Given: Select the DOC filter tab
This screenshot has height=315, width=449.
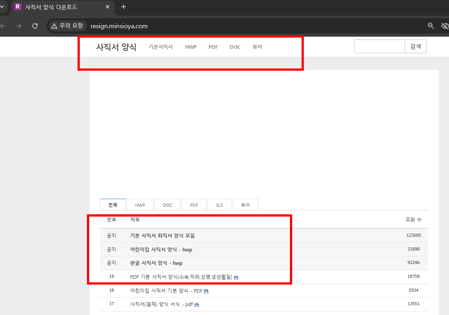Looking at the screenshot, I should (167, 204).
